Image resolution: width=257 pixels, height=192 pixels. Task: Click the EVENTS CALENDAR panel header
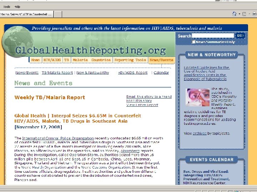(x=212, y=160)
